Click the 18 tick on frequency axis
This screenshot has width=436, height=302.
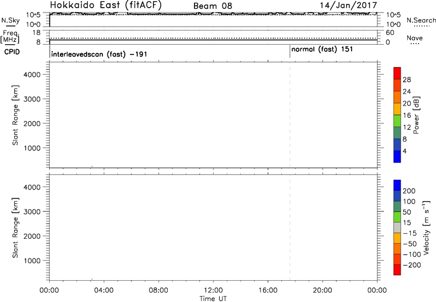37,33
